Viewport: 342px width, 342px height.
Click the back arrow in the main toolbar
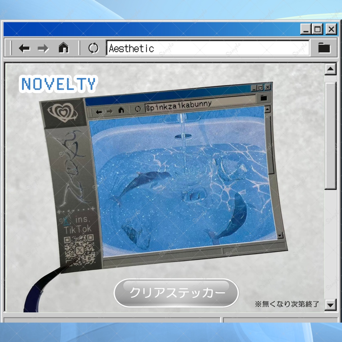click(24, 48)
